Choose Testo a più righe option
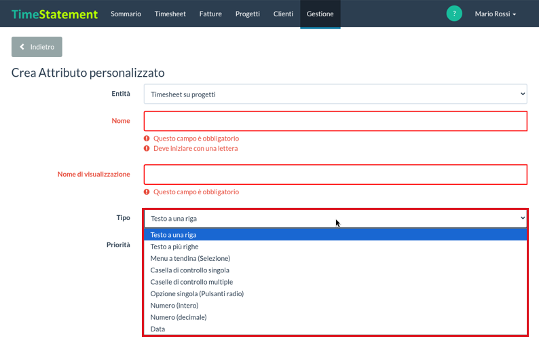The image size is (539, 343). coord(335,247)
